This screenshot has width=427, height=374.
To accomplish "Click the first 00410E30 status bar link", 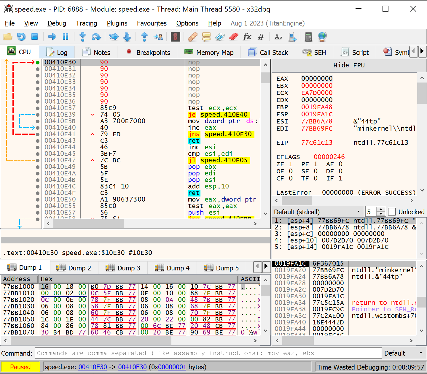I will coord(93,367).
